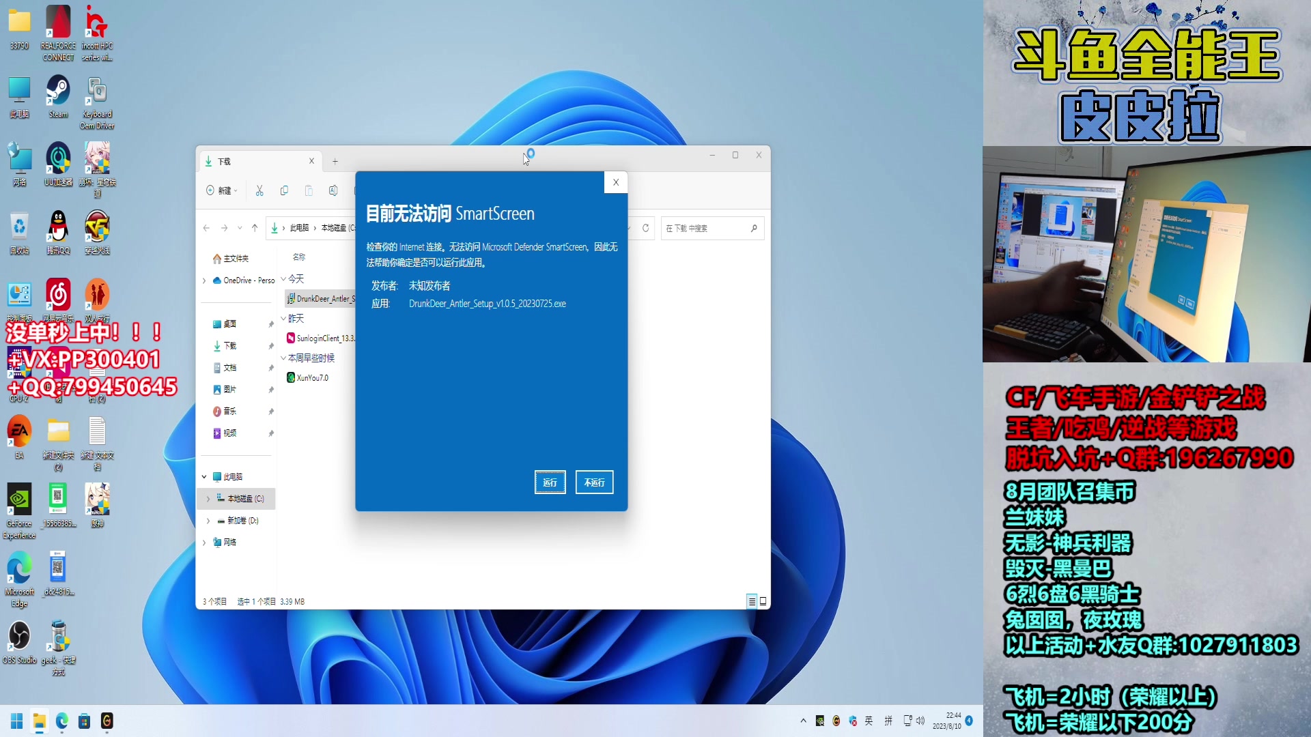
Task: Click the Windows Start button on taskbar
Action: coord(17,721)
